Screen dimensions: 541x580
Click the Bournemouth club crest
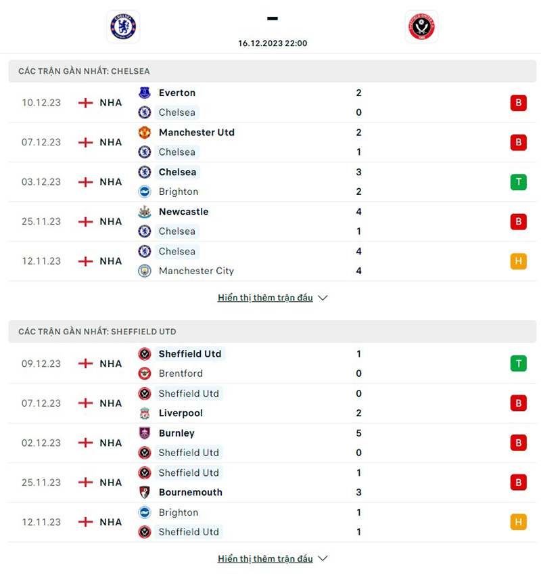[146, 492]
